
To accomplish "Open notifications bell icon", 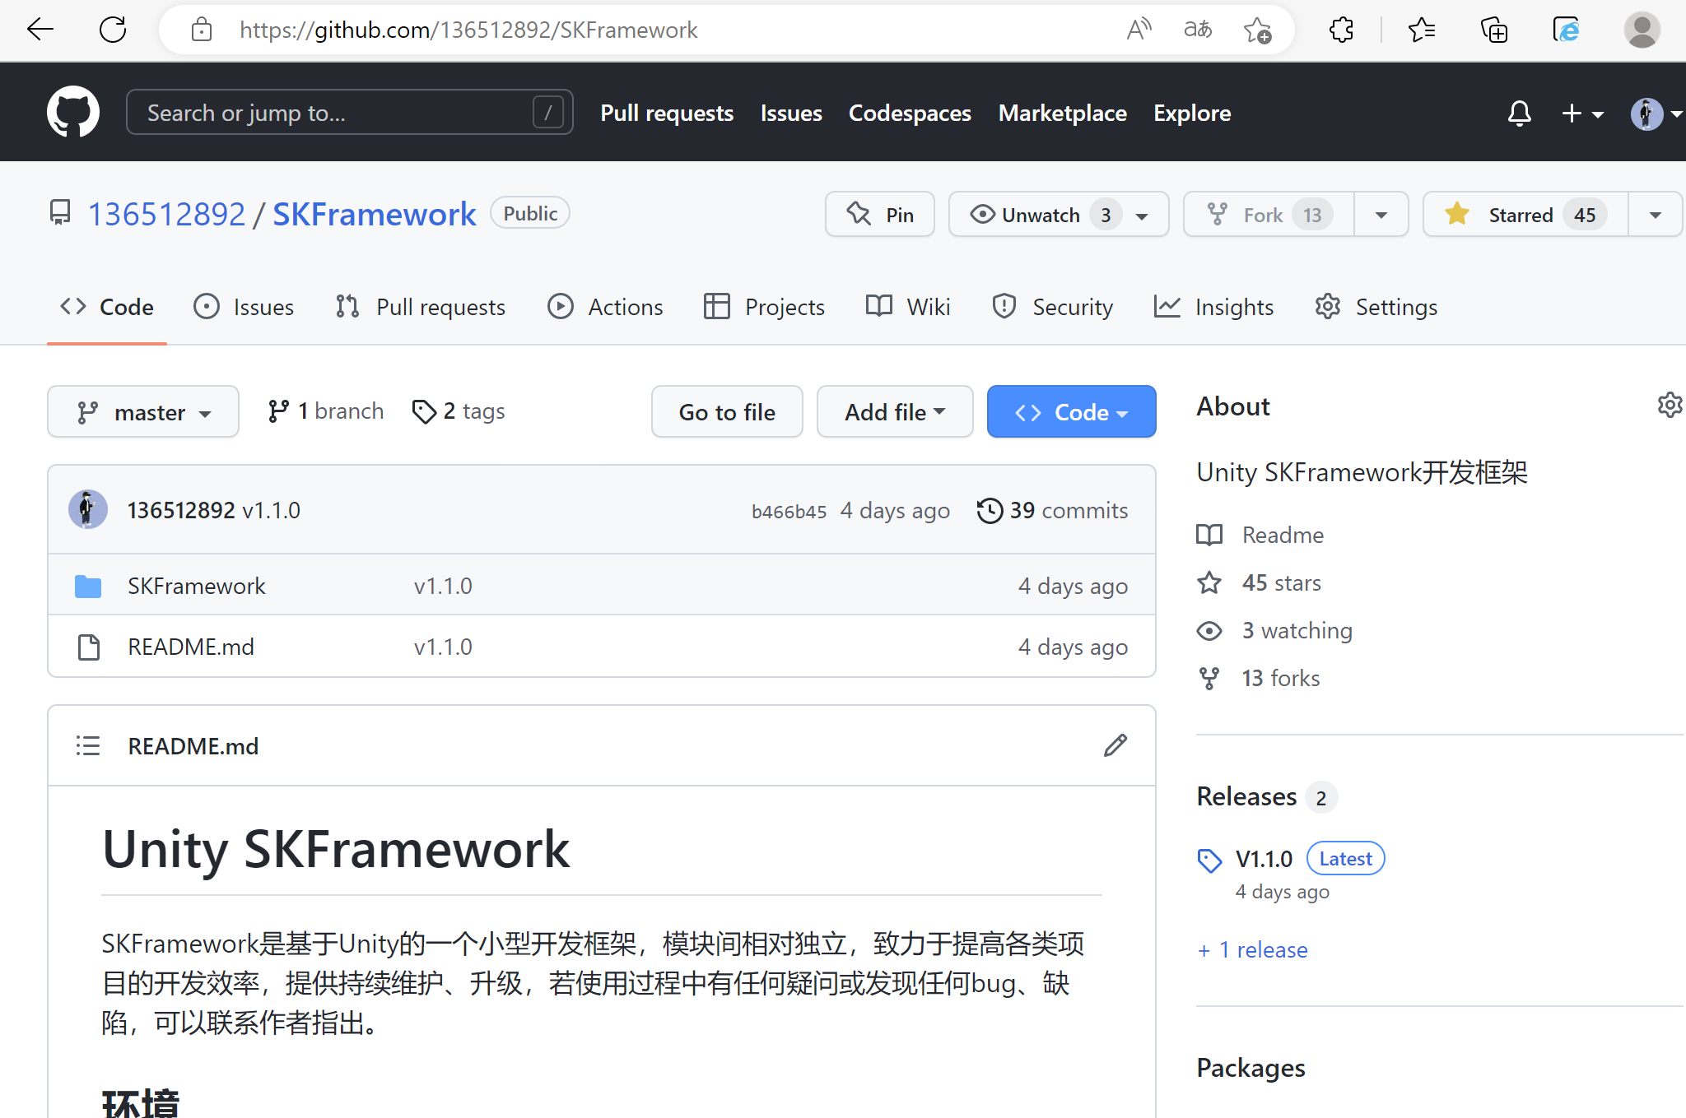I will pyautogui.click(x=1519, y=113).
